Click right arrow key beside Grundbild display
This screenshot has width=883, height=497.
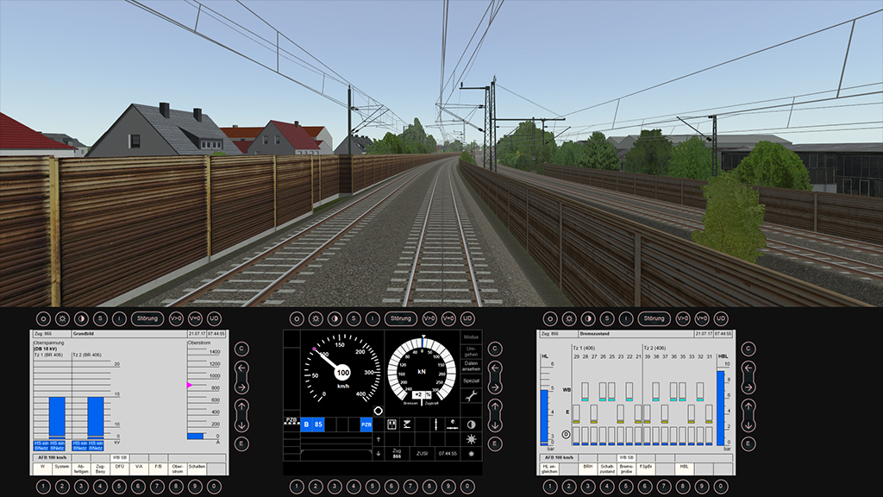tap(241, 387)
